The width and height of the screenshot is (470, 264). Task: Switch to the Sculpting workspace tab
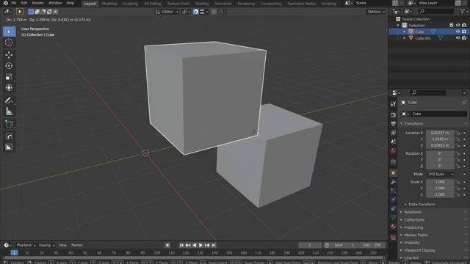[x=131, y=4]
